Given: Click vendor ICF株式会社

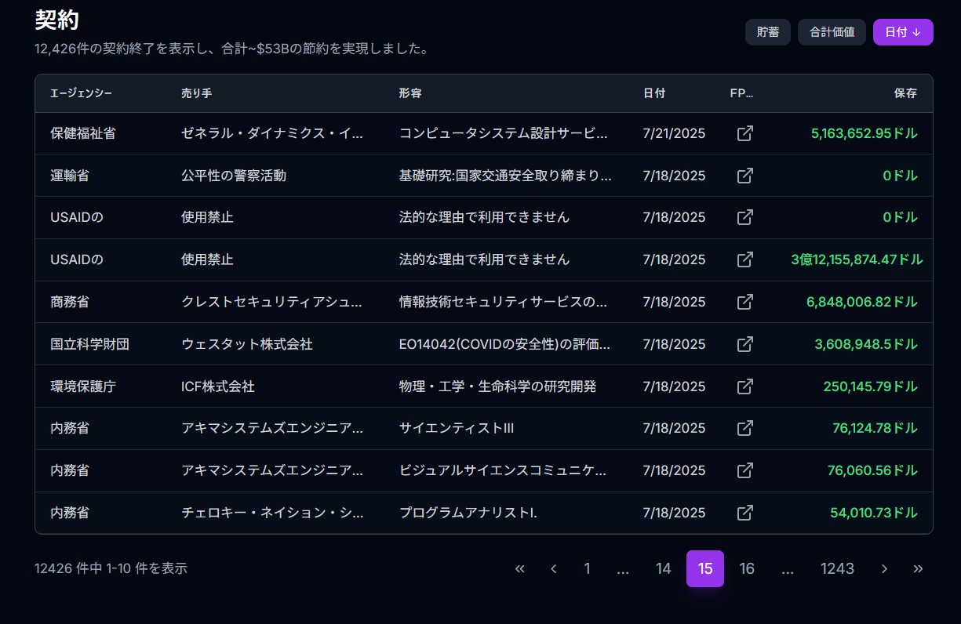Looking at the screenshot, I should [x=218, y=386].
